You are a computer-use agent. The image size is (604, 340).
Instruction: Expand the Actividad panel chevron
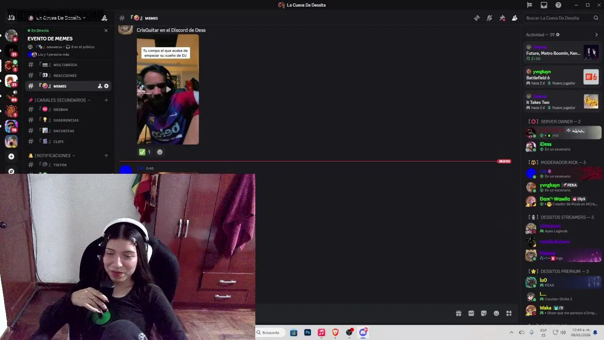tap(596, 34)
